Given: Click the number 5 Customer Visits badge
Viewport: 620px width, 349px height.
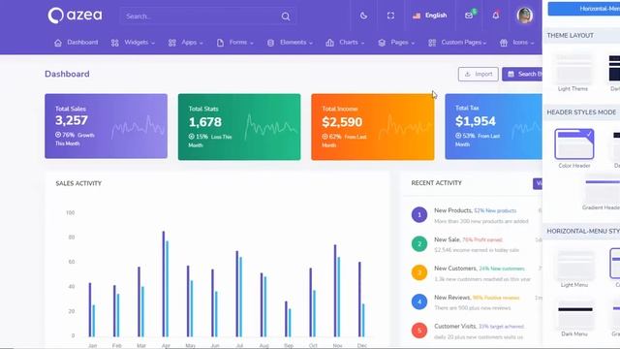Looking at the screenshot, I should (419, 331).
